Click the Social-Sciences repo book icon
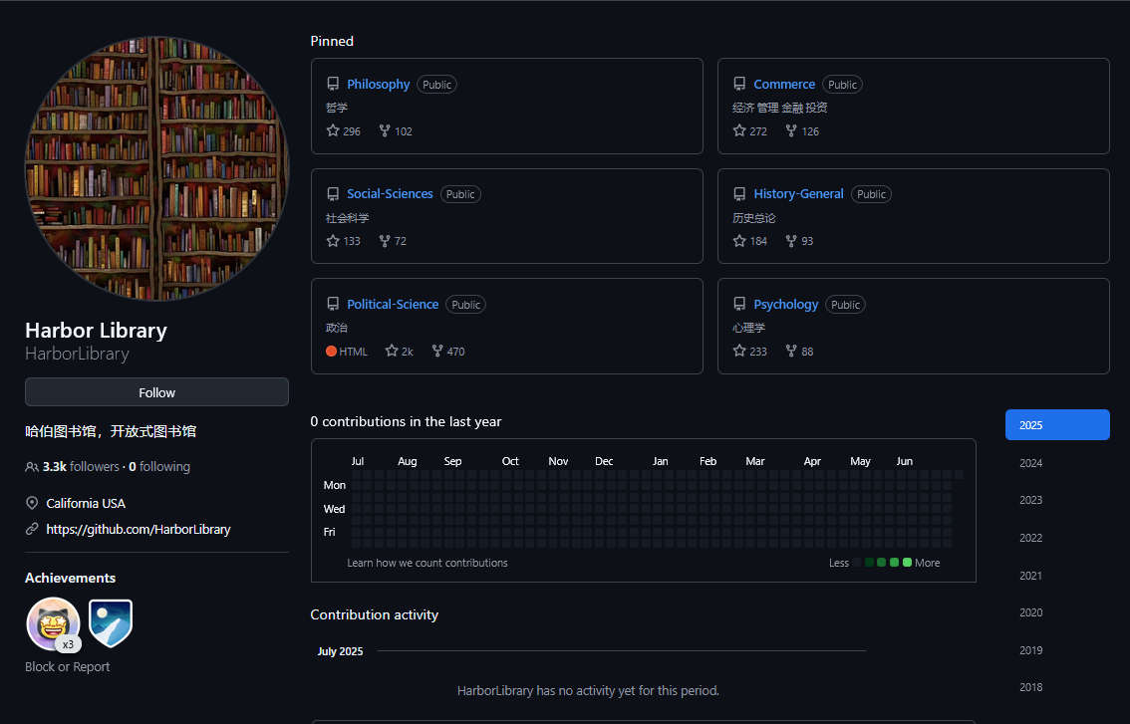 (x=333, y=194)
